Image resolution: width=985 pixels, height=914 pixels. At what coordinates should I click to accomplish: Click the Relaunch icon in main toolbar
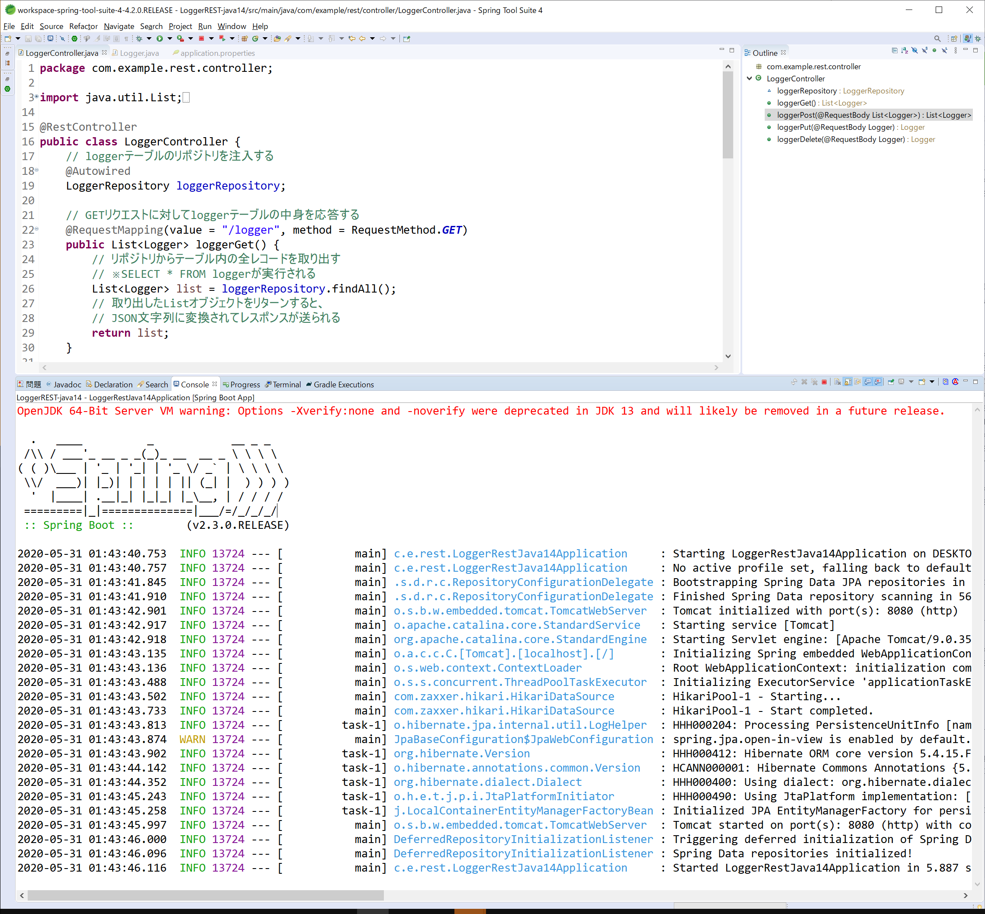(222, 39)
